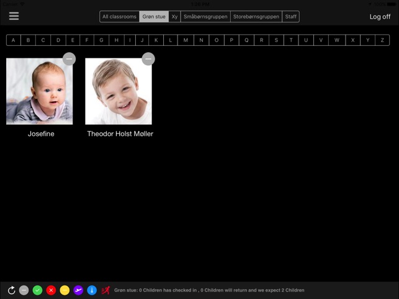The width and height of the screenshot is (399, 299).
Task: Click Log off
Action: [380, 17]
